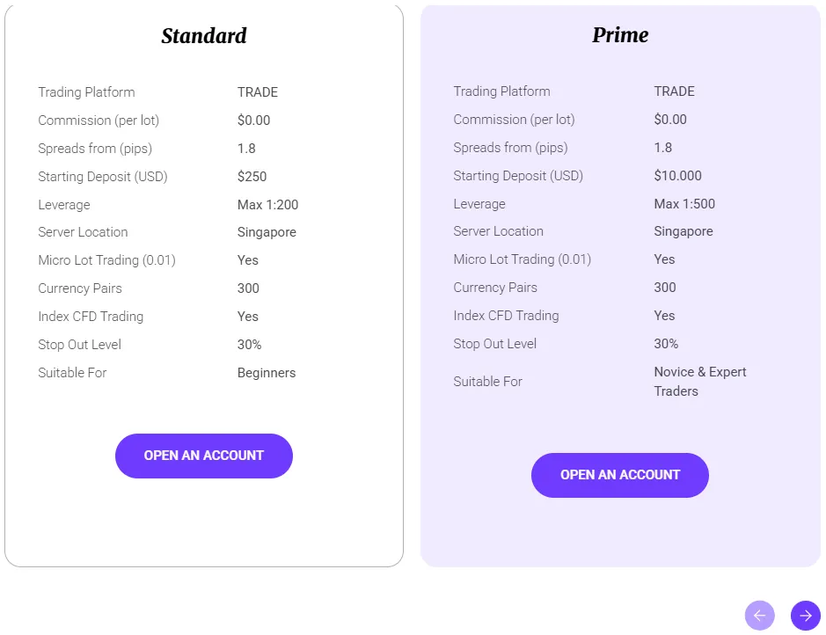This screenshot has height=635, width=826.
Task: Open an account under Standard plan
Action: pyautogui.click(x=204, y=456)
